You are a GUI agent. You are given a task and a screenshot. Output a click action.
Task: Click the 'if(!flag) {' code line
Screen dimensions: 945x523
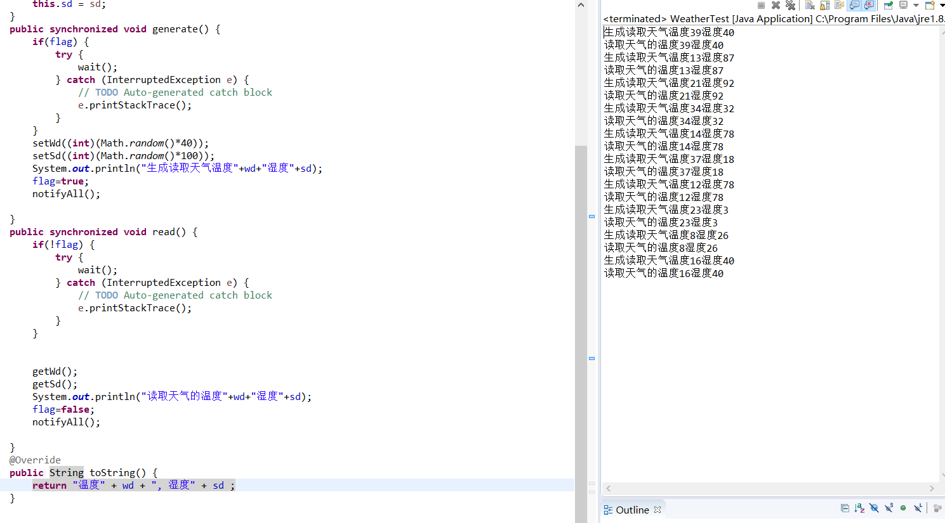63,245
